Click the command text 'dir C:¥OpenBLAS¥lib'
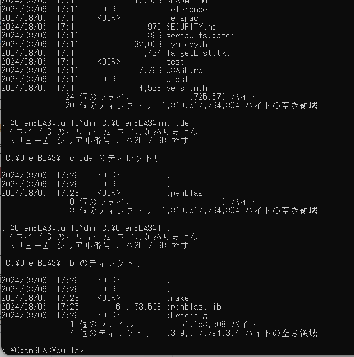Viewport: 354px width, 357px height. (x=127, y=228)
